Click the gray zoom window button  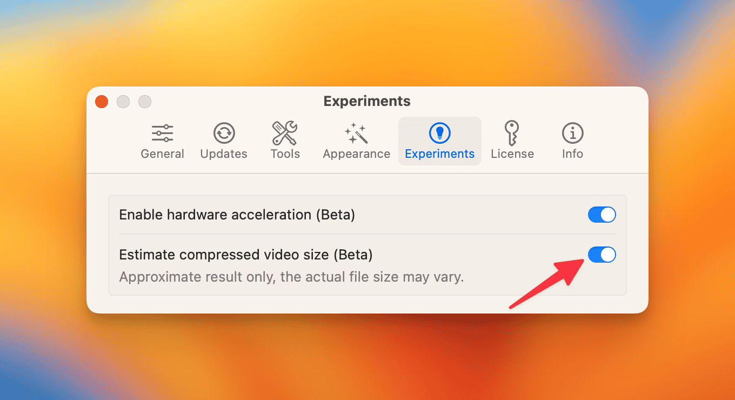point(145,102)
